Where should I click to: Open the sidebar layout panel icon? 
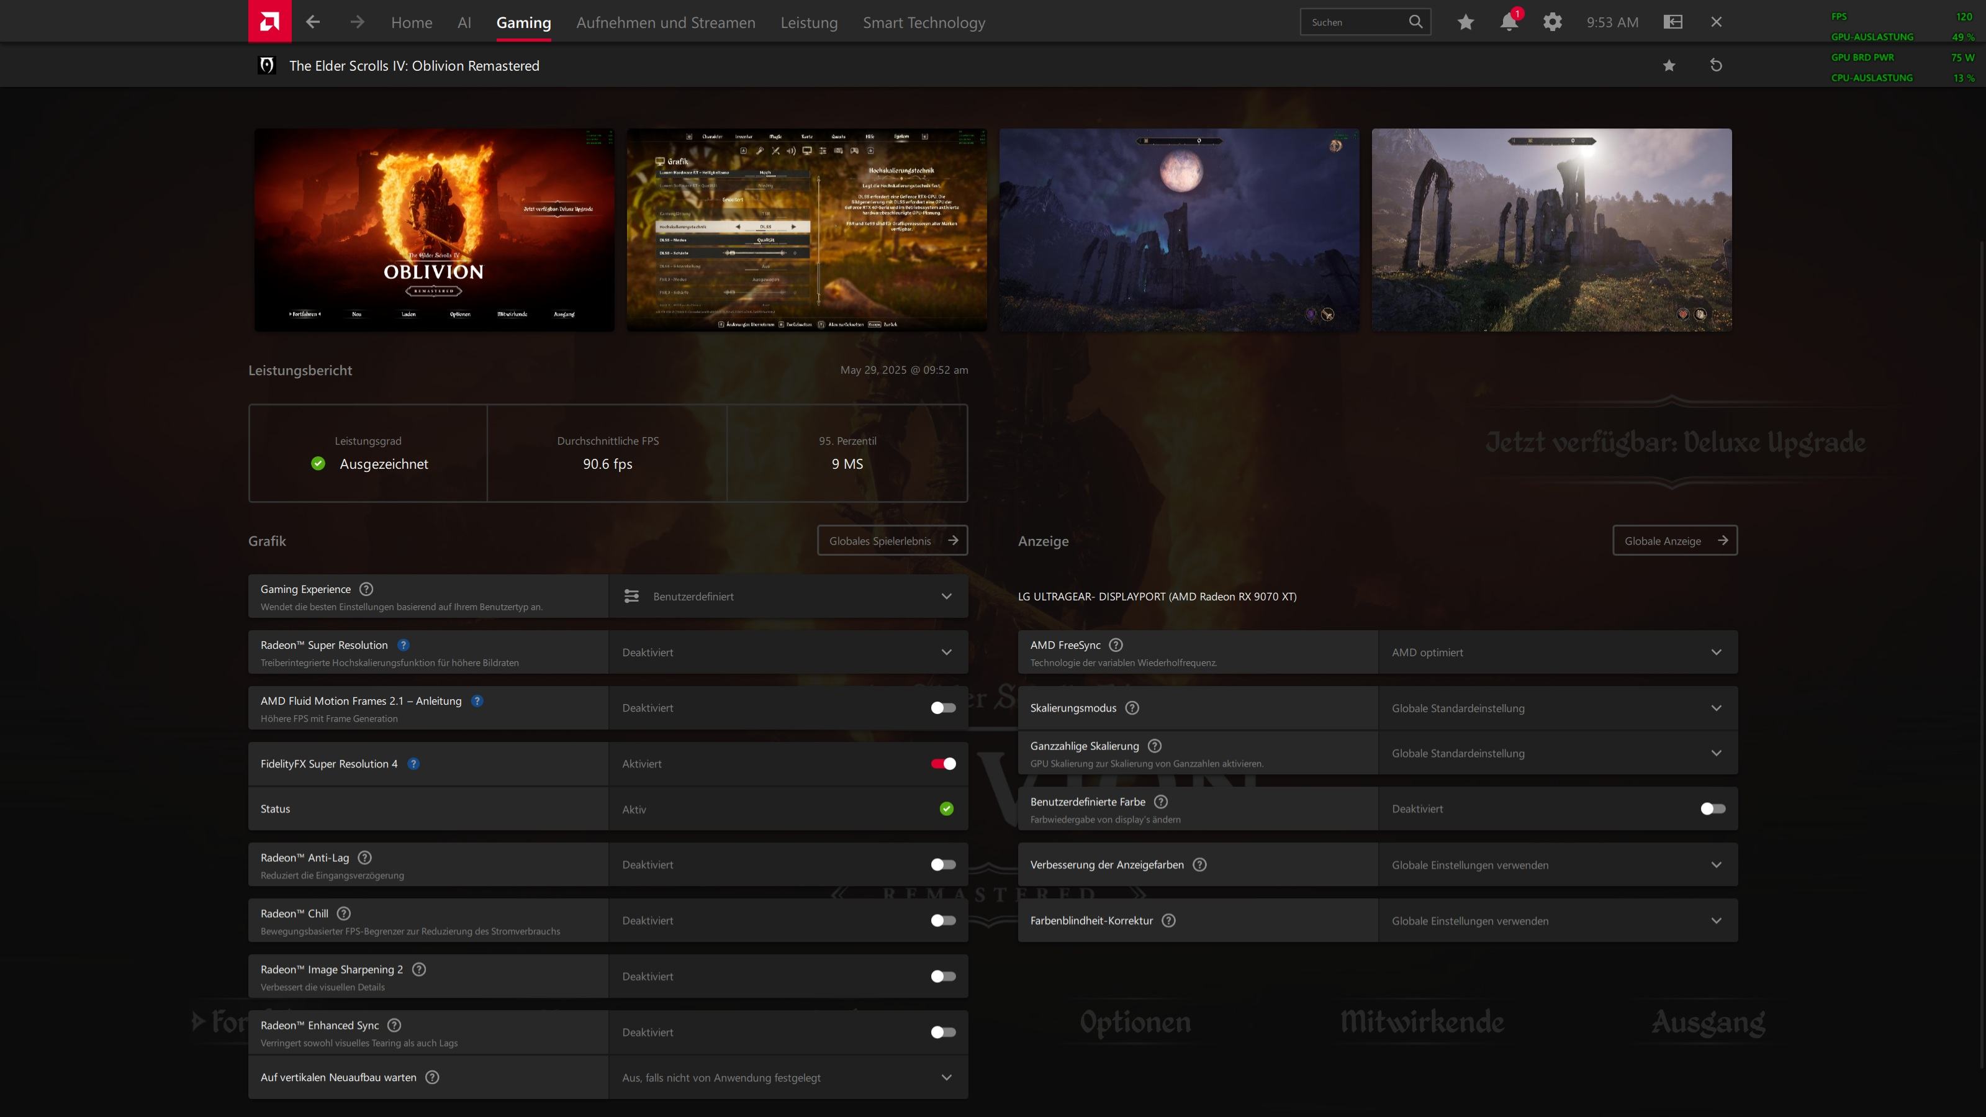[1672, 22]
